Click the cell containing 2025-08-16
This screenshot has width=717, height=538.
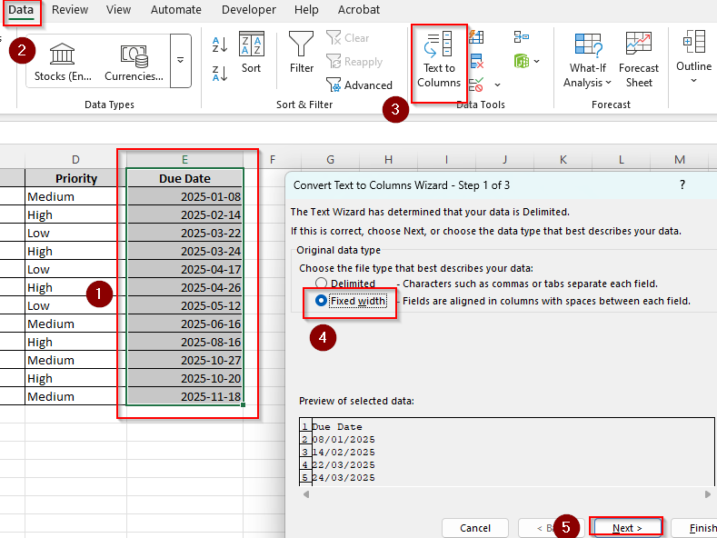point(184,342)
